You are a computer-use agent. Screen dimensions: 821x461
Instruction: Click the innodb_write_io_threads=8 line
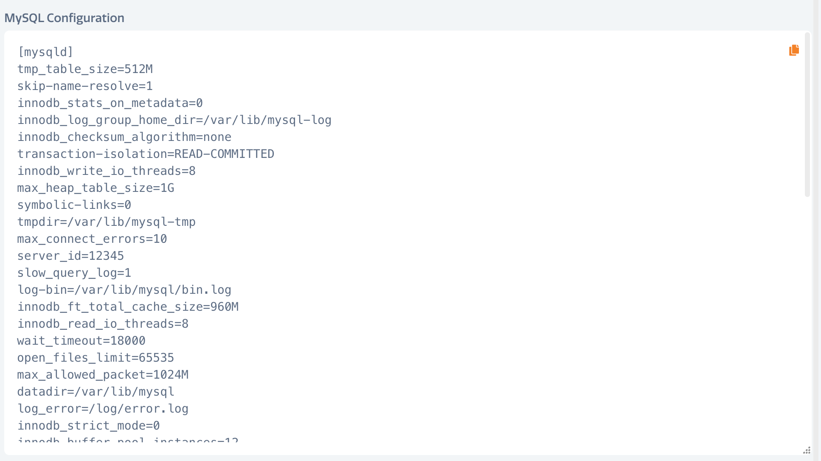[x=107, y=171]
